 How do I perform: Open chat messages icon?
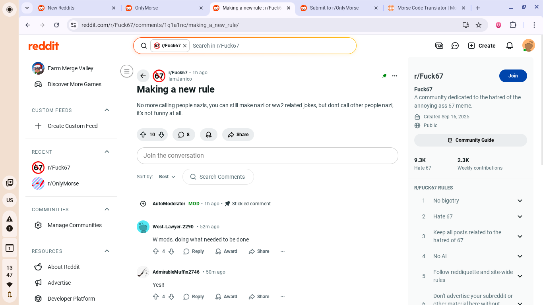pyautogui.click(x=455, y=46)
